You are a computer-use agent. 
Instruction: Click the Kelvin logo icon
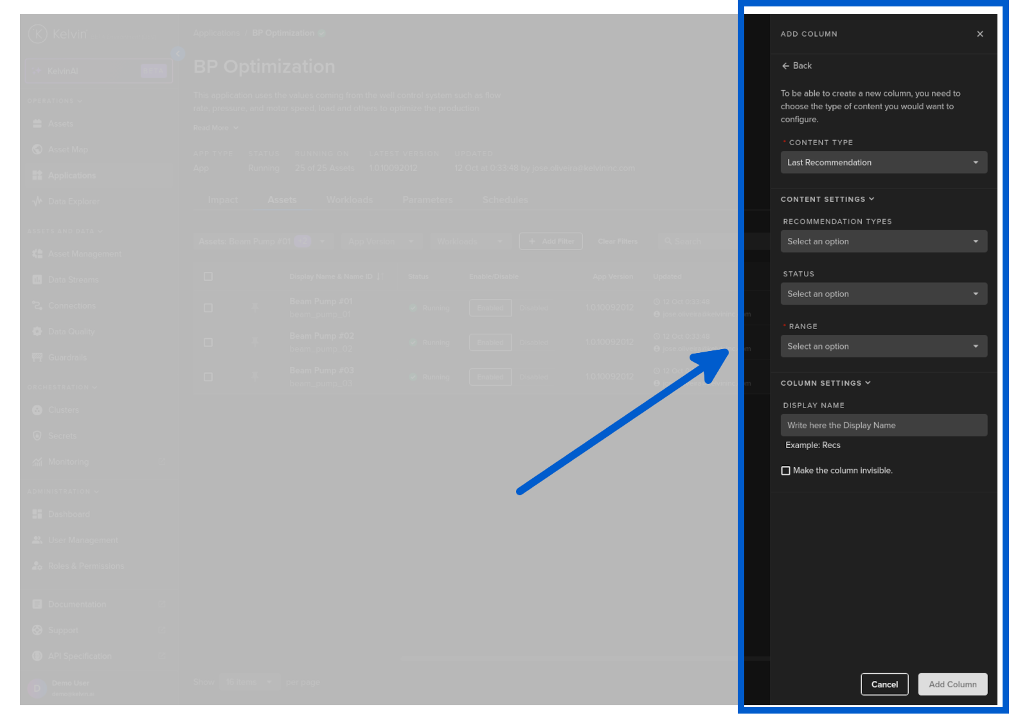click(x=38, y=34)
